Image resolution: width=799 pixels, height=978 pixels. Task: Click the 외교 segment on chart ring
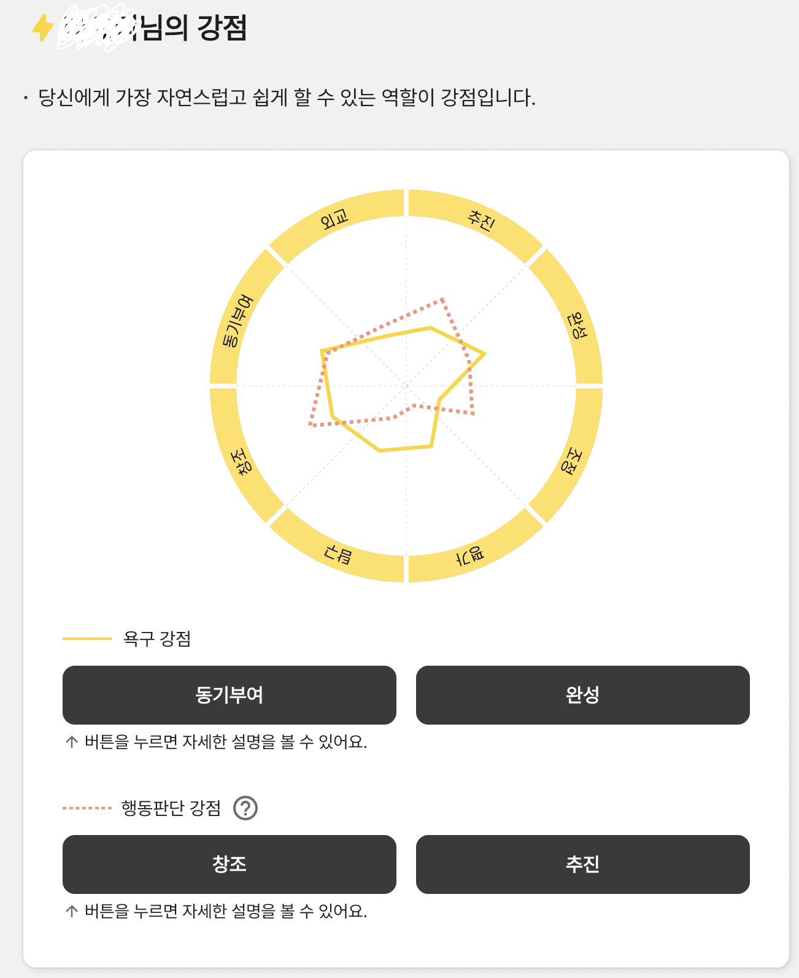pos(334,219)
